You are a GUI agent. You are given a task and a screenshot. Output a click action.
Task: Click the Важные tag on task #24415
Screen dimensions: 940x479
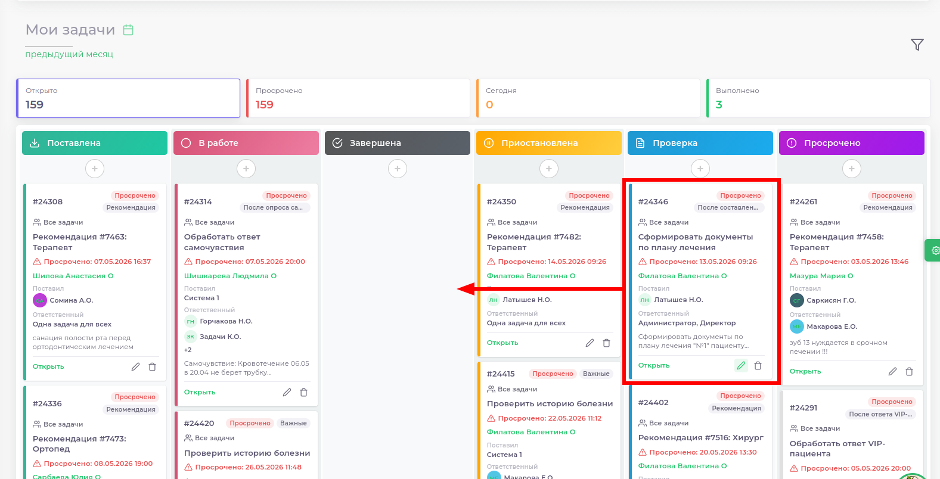coord(596,374)
